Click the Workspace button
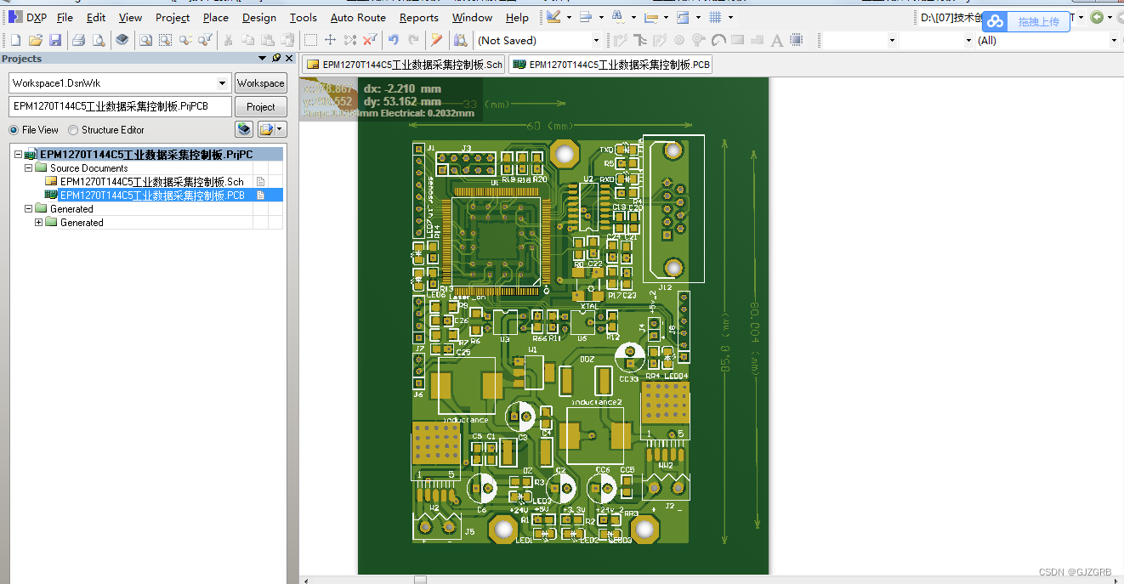The image size is (1124, 584). coord(261,83)
